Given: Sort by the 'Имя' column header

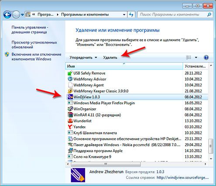Looking at the screenshot, I should click(x=124, y=66).
